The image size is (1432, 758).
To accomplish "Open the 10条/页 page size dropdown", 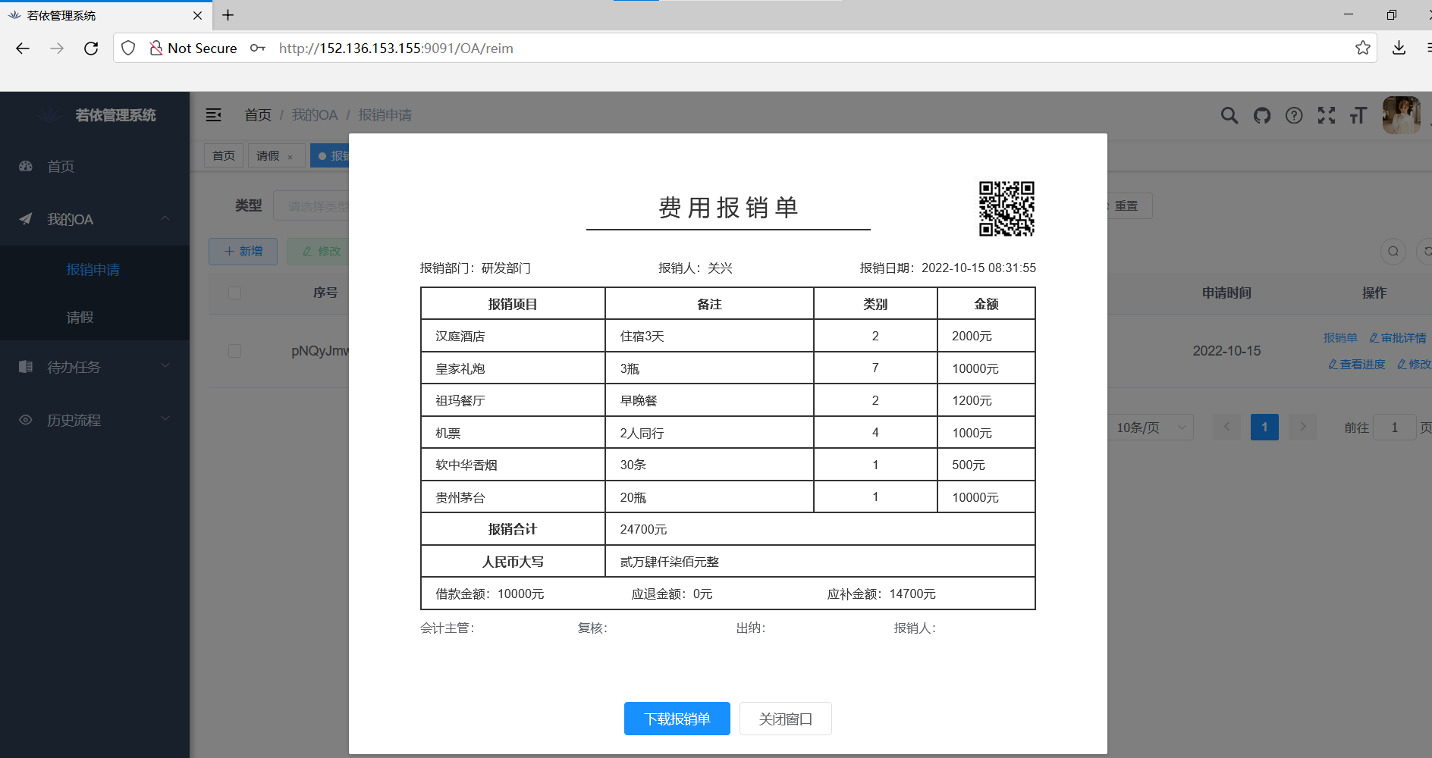I will tap(1150, 428).
